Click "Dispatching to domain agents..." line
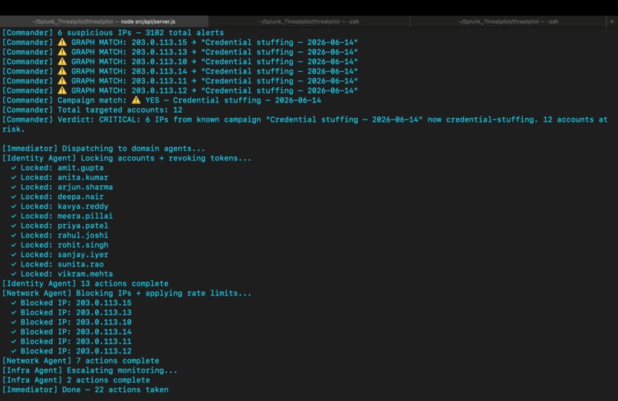Image resolution: width=618 pixels, height=401 pixels. point(104,148)
